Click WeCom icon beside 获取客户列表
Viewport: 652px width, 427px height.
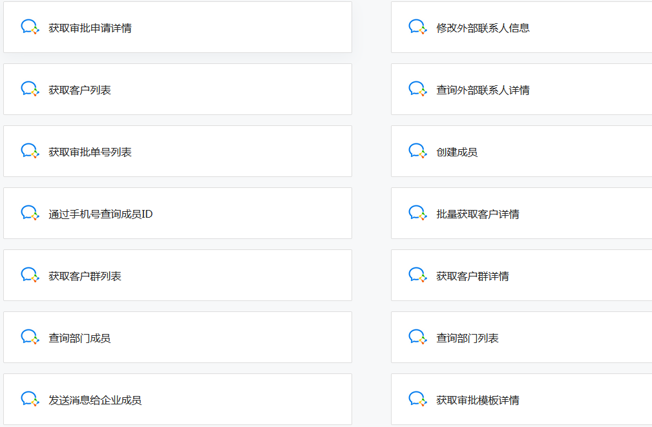click(x=30, y=89)
